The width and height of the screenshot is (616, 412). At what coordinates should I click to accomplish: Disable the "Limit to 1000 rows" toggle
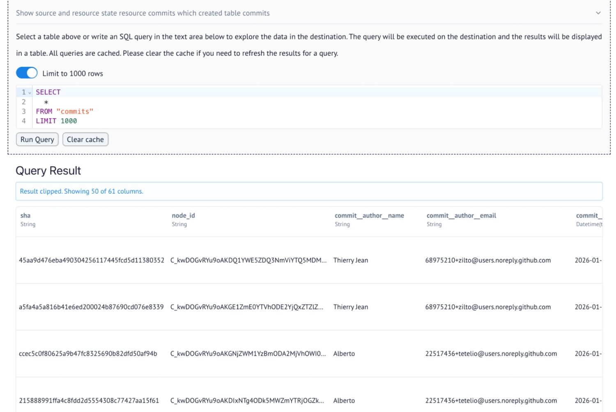26,72
